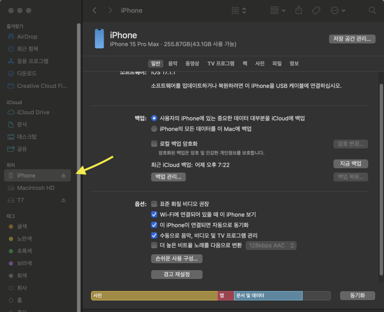Screen dimensions: 384x312
Task: Switch to the TV 프로그램 tab
Action: [221, 64]
